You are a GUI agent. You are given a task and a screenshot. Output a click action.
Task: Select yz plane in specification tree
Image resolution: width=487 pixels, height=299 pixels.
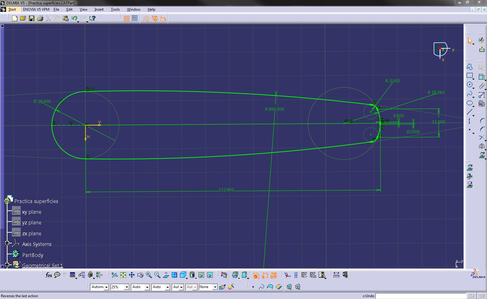pos(32,222)
